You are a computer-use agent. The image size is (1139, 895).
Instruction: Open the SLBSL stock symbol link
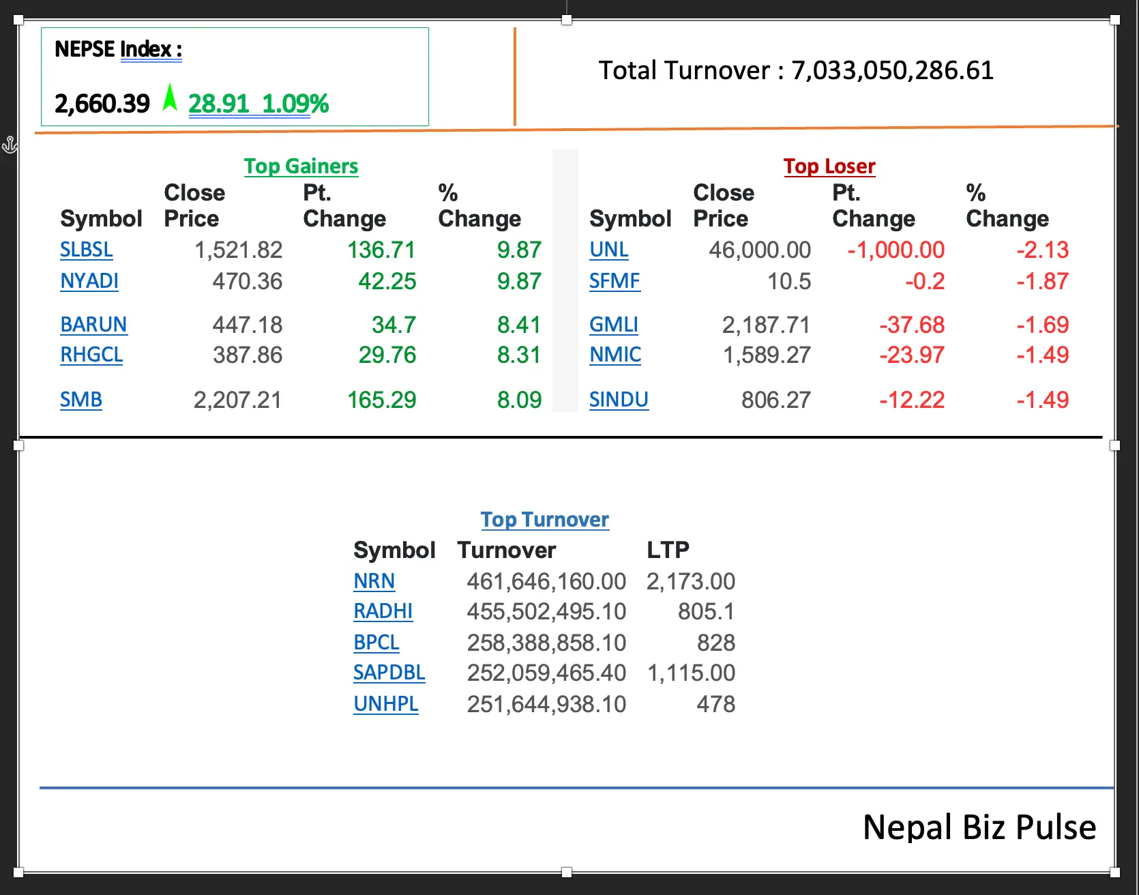coord(86,250)
